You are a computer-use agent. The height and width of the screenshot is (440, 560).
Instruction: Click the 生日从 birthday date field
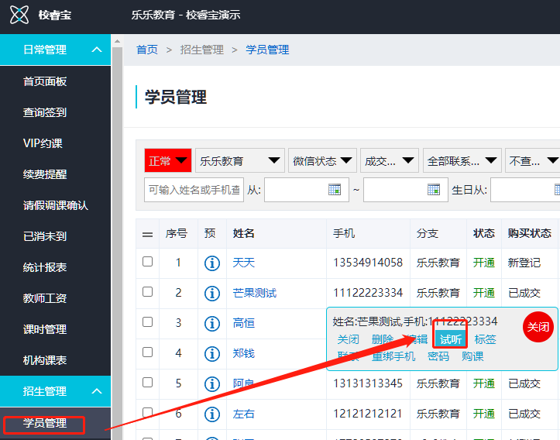(525, 190)
